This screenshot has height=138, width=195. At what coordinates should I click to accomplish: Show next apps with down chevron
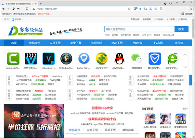(185, 67)
